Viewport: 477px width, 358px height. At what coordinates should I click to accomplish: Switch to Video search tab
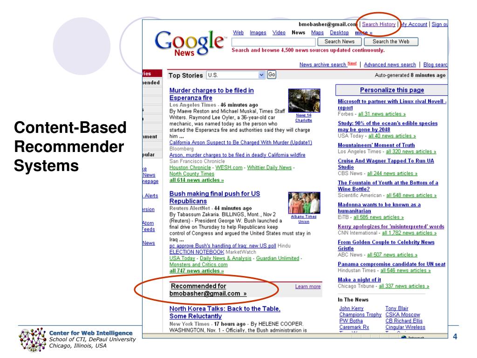pyautogui.click(x=279, y=33)
